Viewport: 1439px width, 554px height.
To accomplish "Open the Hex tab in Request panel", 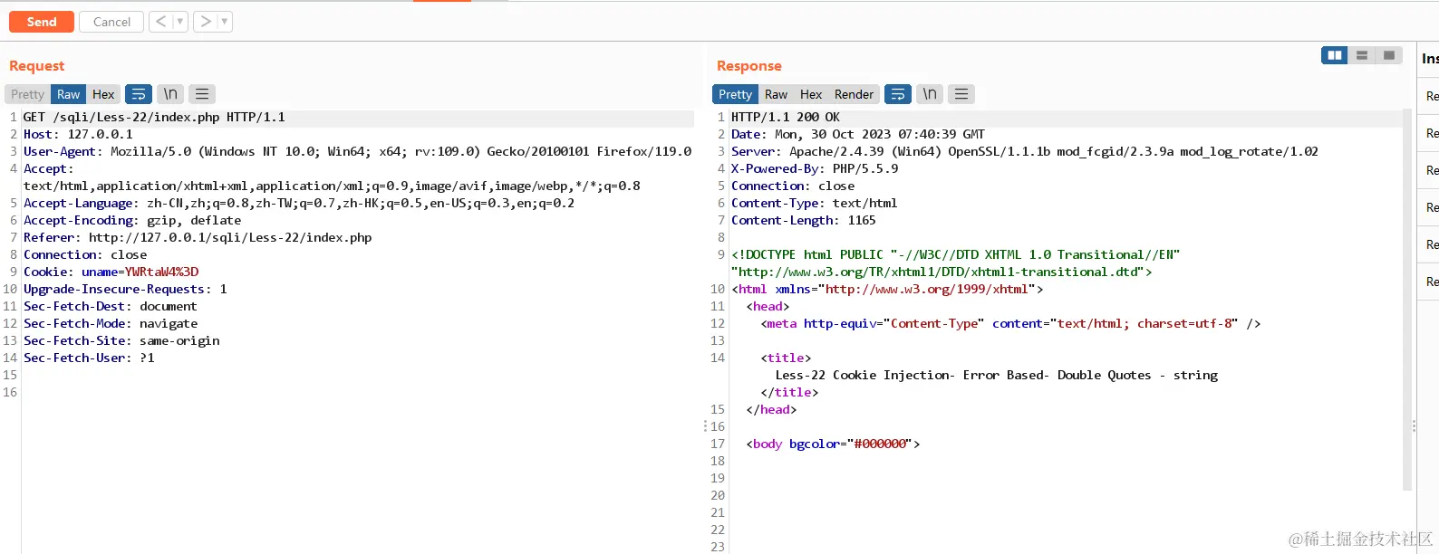I will pos(103,94).
